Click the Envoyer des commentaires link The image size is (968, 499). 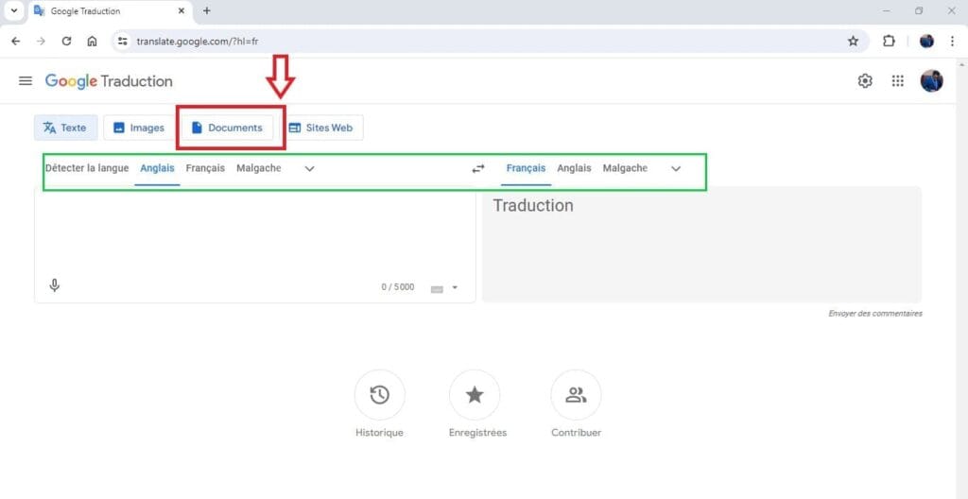874,314
